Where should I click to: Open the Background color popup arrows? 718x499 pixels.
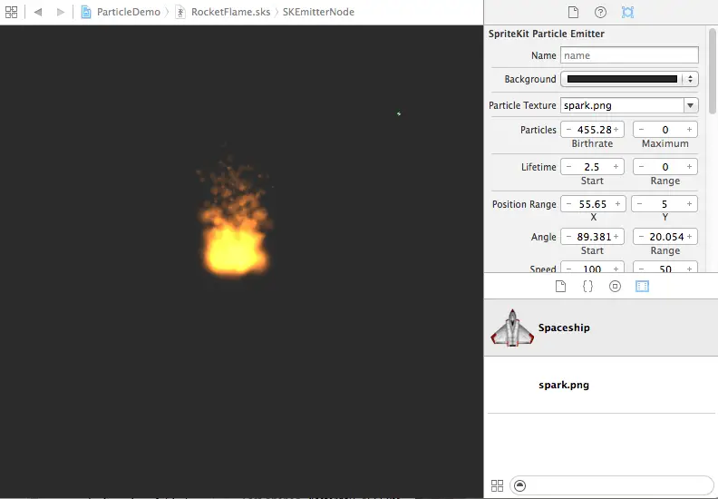click(690, 79)
